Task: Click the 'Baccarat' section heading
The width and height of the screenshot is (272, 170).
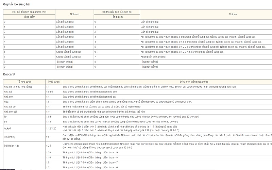Action: click(9, 74)
